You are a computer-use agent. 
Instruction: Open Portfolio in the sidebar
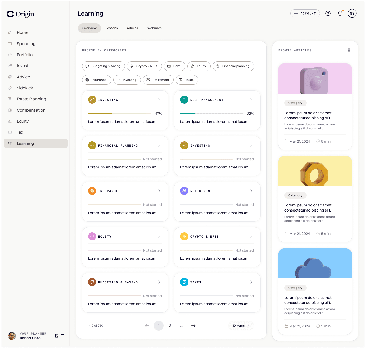tap(36, 55)
